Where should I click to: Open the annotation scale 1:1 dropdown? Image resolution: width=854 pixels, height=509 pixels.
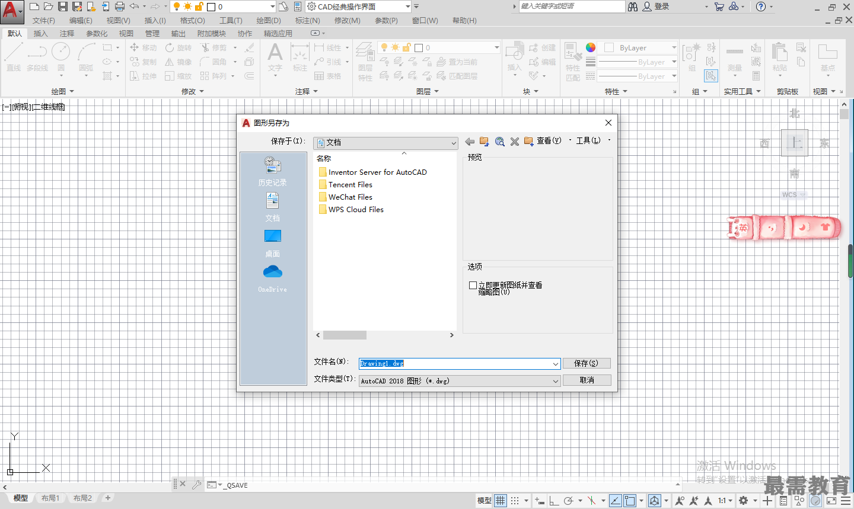(x=725, y=501)
